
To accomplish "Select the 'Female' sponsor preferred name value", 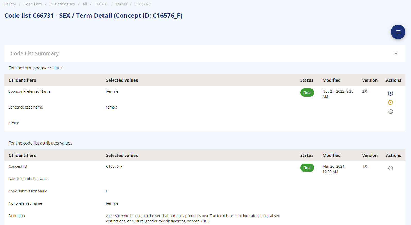I will tap(112, 91).
